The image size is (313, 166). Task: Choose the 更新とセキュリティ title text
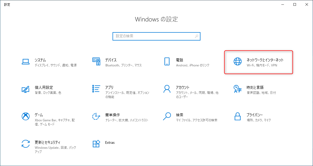48,142
